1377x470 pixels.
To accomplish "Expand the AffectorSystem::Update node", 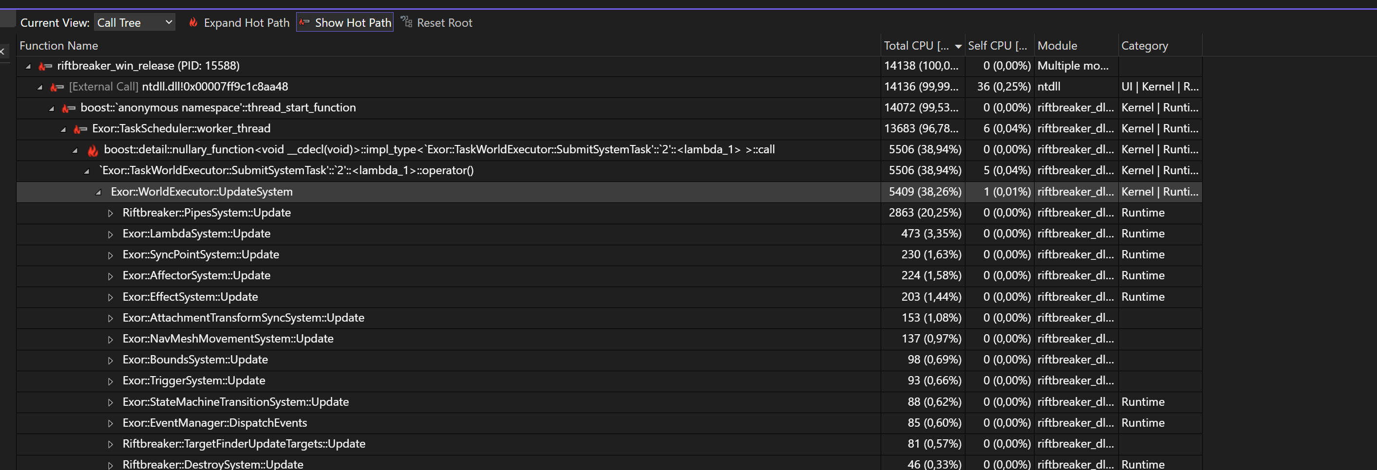I will pos(110,276).
